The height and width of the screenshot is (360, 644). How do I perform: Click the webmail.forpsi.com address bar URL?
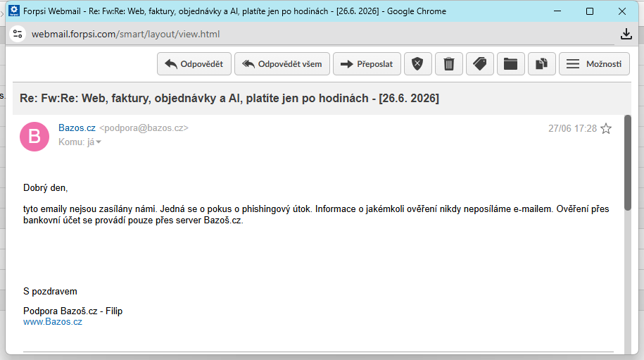(126, 34)
